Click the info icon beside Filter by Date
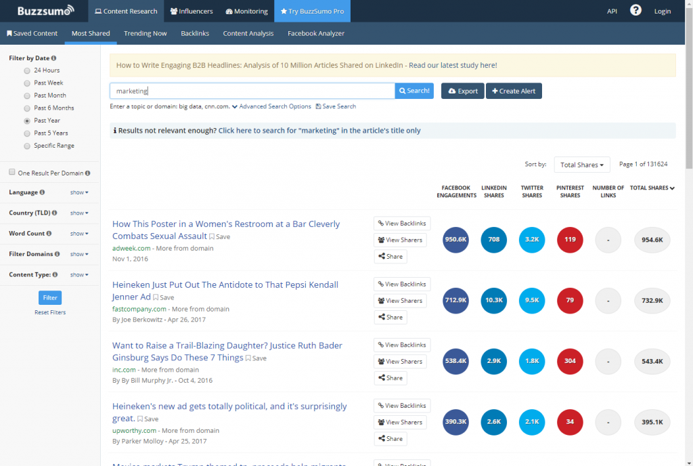The width and height of the screenshot is (693, 466). coord(53,58)
